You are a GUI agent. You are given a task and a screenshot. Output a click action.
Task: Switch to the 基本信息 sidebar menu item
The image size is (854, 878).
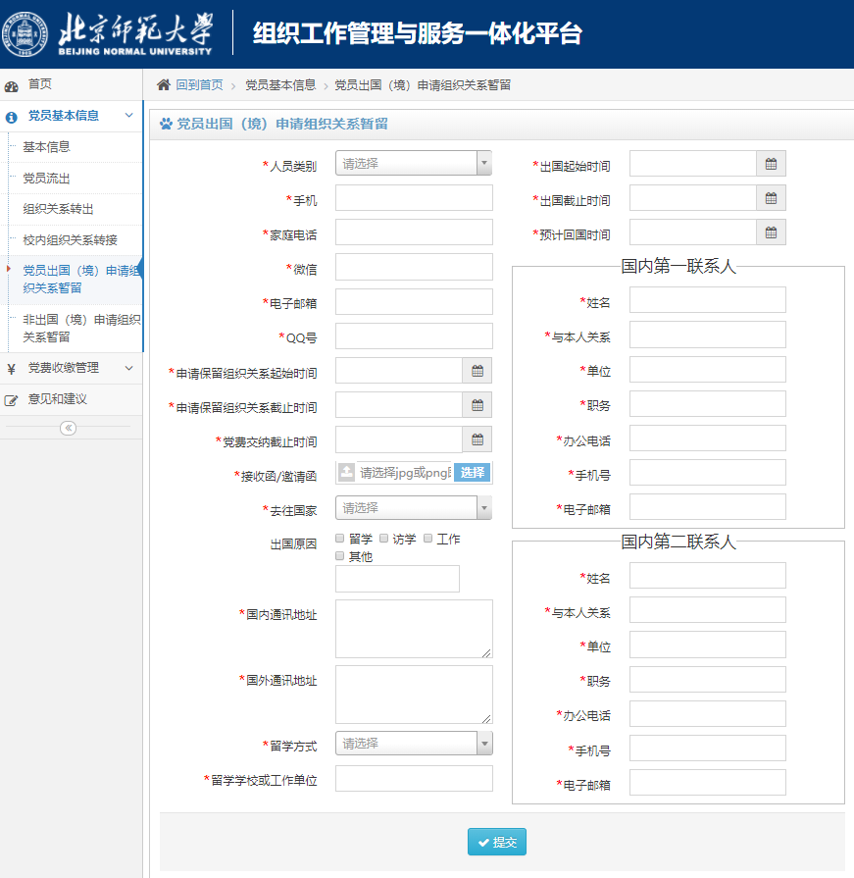[x=46, y=146]
